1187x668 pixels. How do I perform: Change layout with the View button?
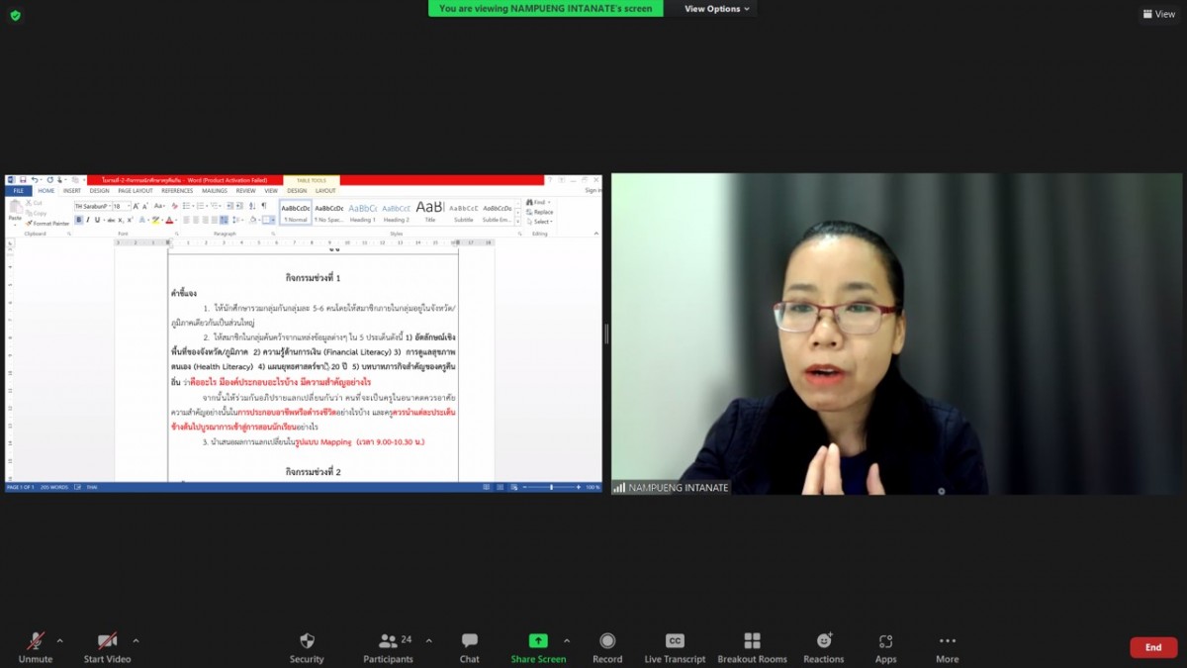(x=1158, y=14)
